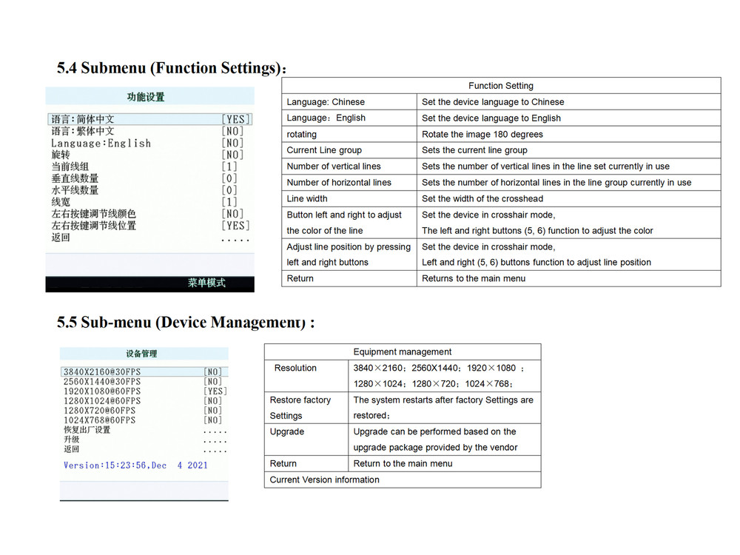Select the 当前线组 menu entry

tap(75, 166)
